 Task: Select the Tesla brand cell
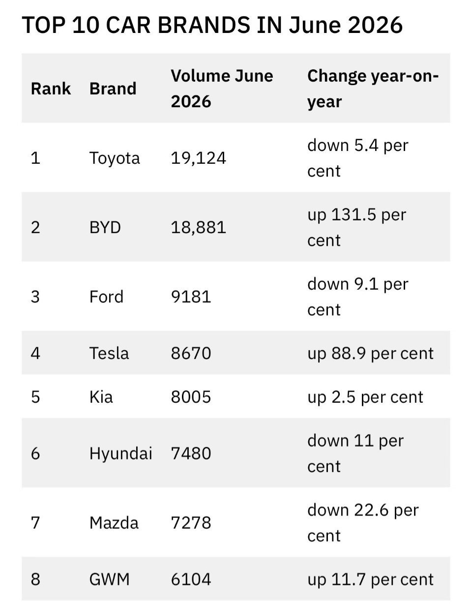pyautogui.click(x=109, y=353)
